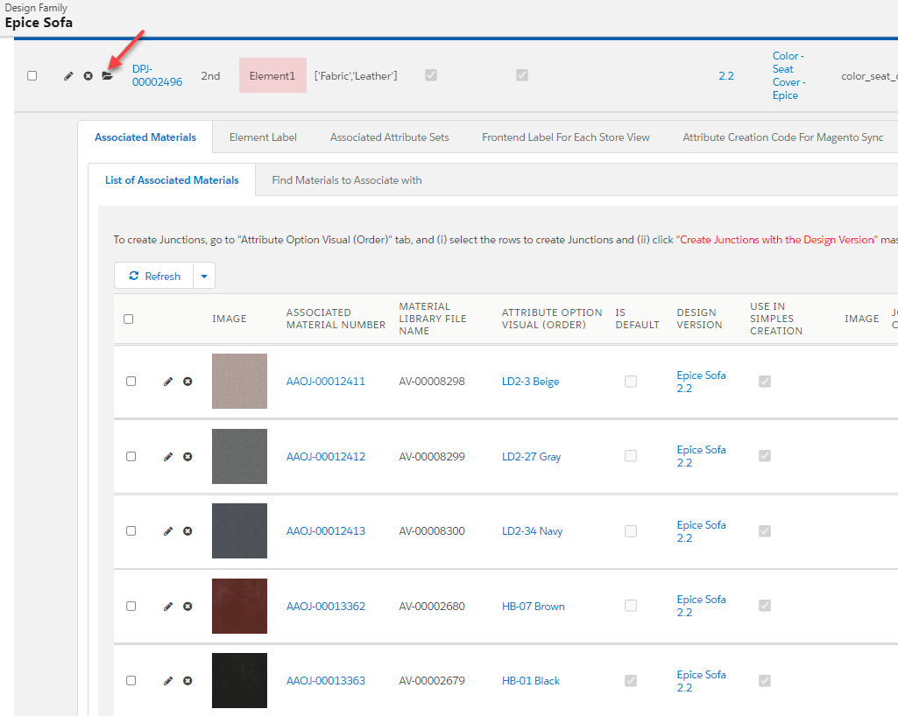The height and width of the screenshot is (716, 898).
Task: Open the LD2-27 Gray option link
Action: 531,457
